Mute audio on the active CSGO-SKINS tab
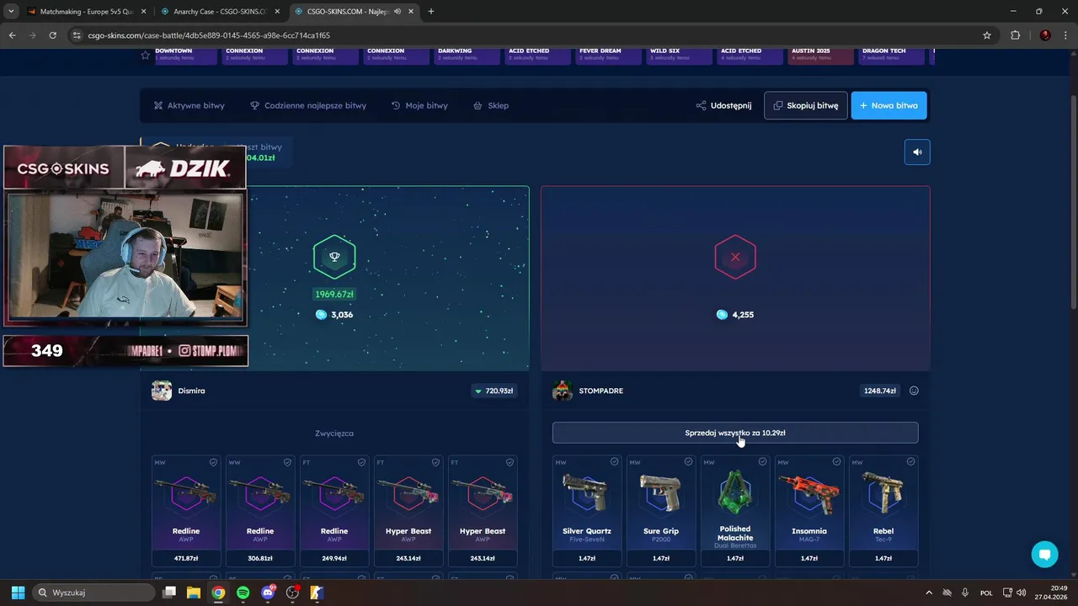Screen dimensions: 1078x606 click(397, 12)
